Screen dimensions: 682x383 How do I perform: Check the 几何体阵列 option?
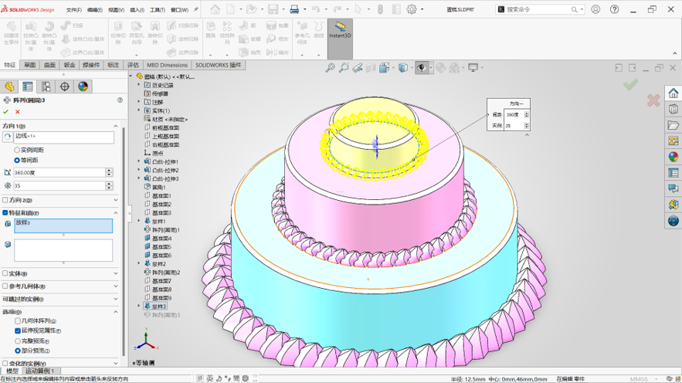pos(18,320)
